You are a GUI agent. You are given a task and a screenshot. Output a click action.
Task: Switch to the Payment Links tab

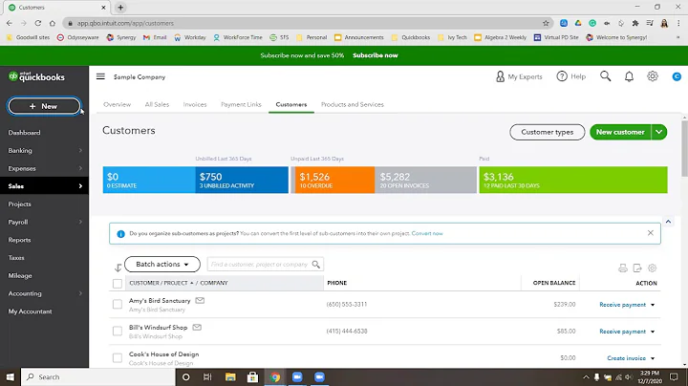point(241,104)
